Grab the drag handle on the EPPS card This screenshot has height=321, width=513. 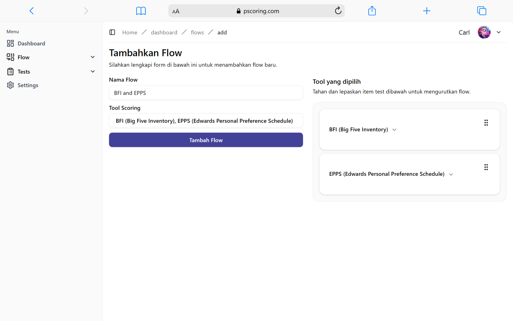[x=486, y=167]
